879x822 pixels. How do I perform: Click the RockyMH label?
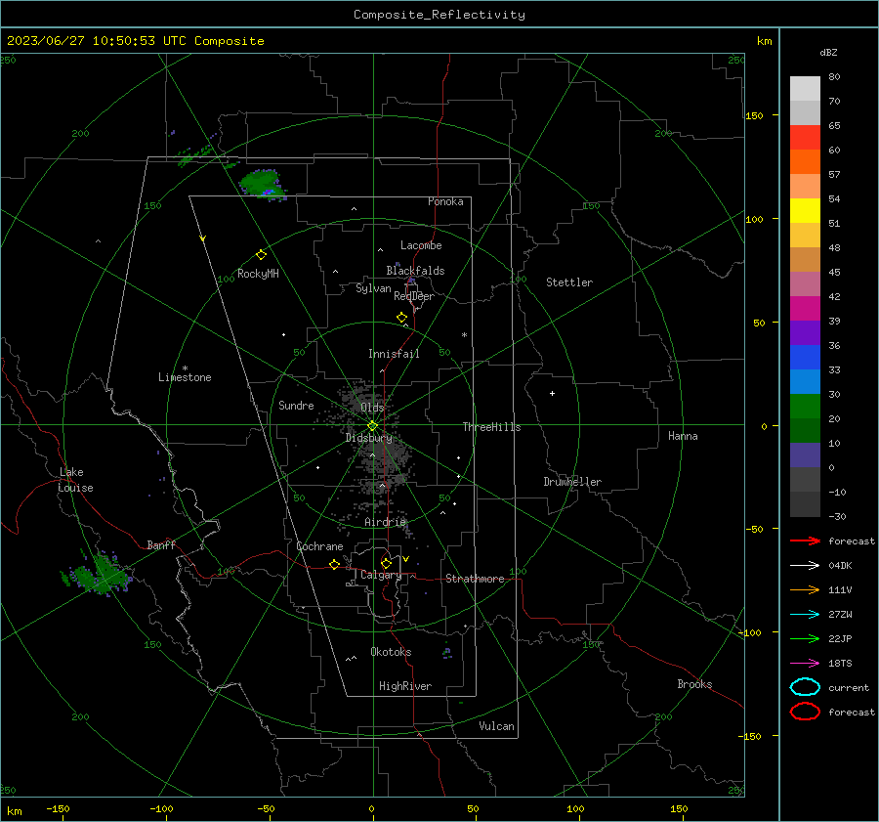point(258,274)
